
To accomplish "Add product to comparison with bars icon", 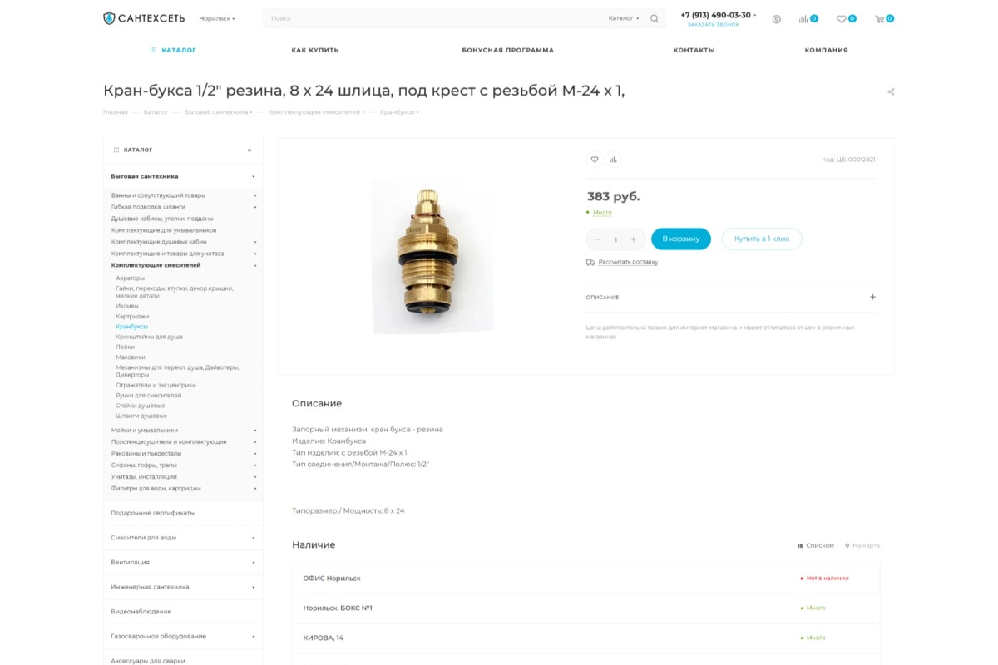I will [613, 160].
